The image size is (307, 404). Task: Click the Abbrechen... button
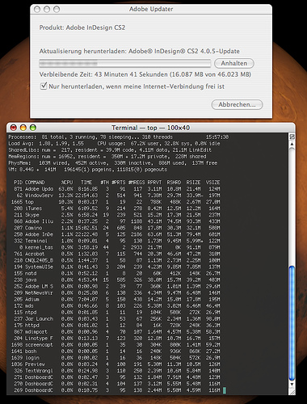(237, 104)
